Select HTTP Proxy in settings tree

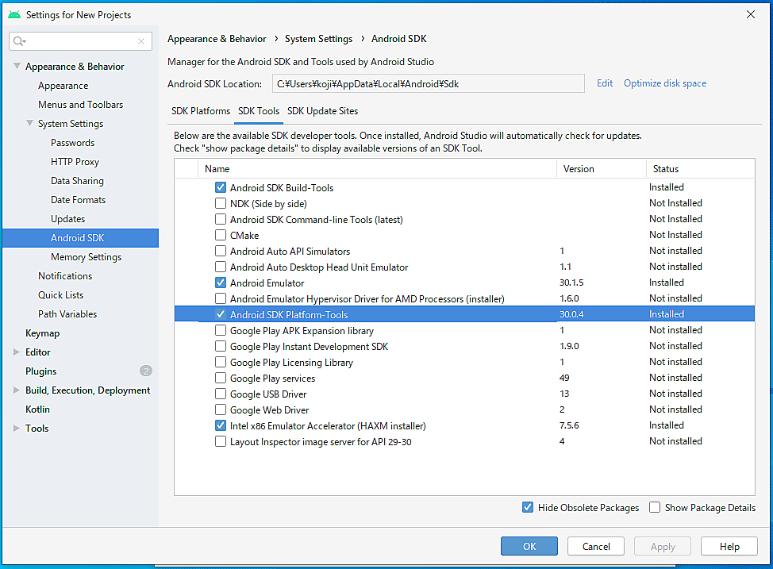click(75, 162)
